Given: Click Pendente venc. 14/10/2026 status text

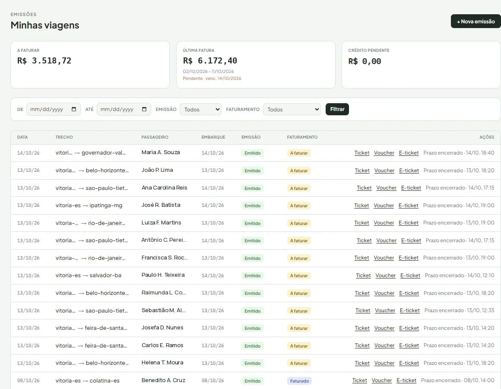Looking at the screenshot, I should click(212, 78).
